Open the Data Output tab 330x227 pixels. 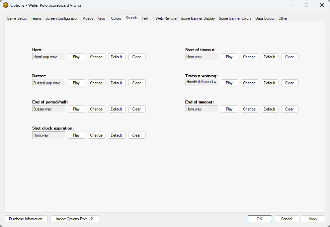coord(265,18)
